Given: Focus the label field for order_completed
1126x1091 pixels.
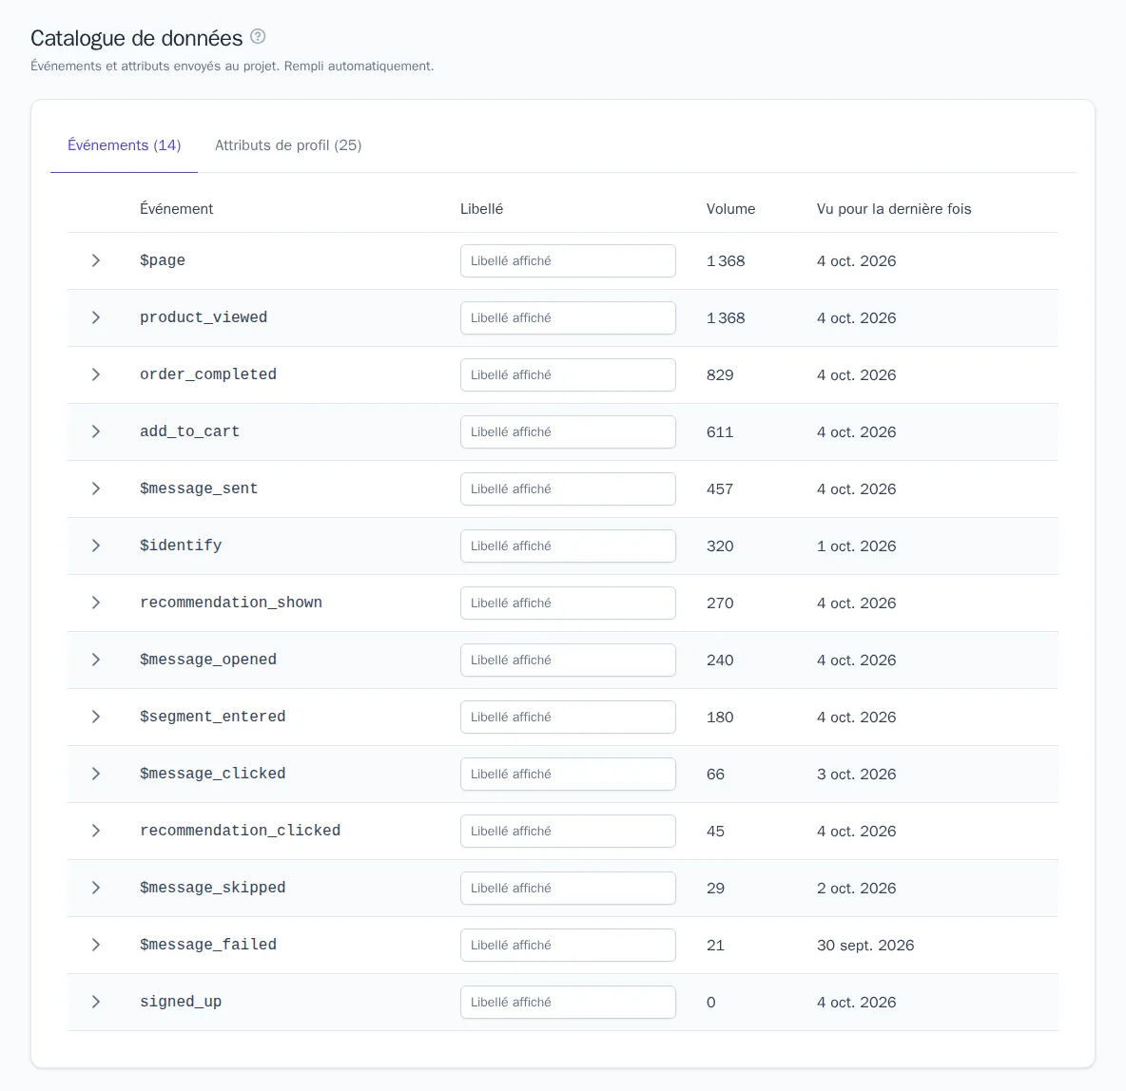Looking at the screenshot, I should pyautogui.click(x=568, y=374).
